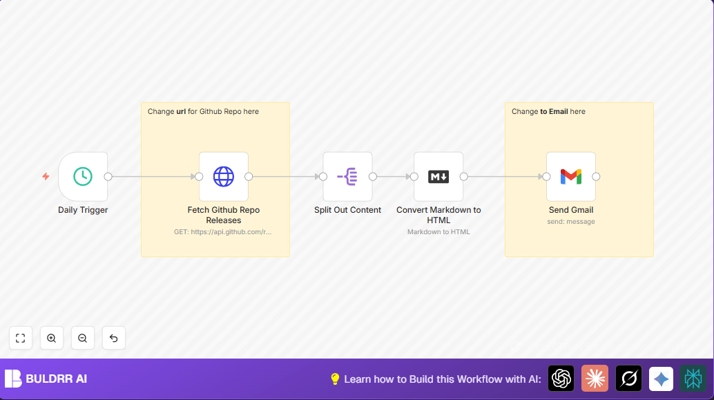Click the 'Split Out Content' label
The height and width of the screenshot is (400, 714).
click(347, 210)
